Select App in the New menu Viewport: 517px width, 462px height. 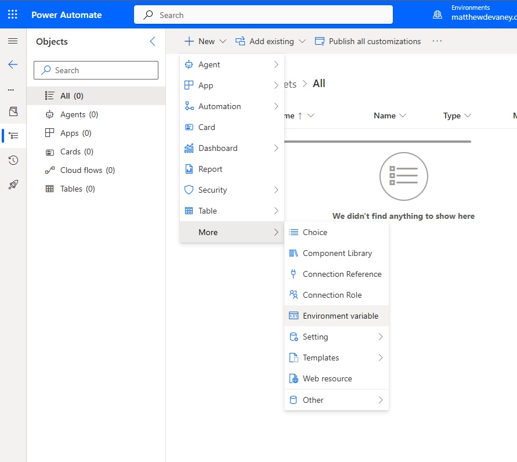click(x=232, y=85)
